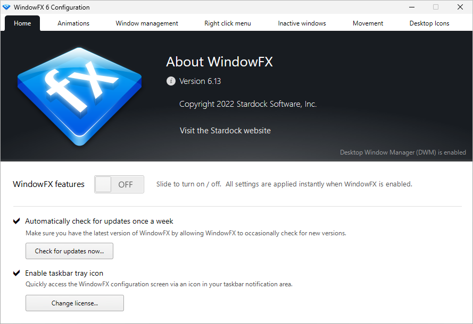Select the Right click menu tab

coord(227,23)
